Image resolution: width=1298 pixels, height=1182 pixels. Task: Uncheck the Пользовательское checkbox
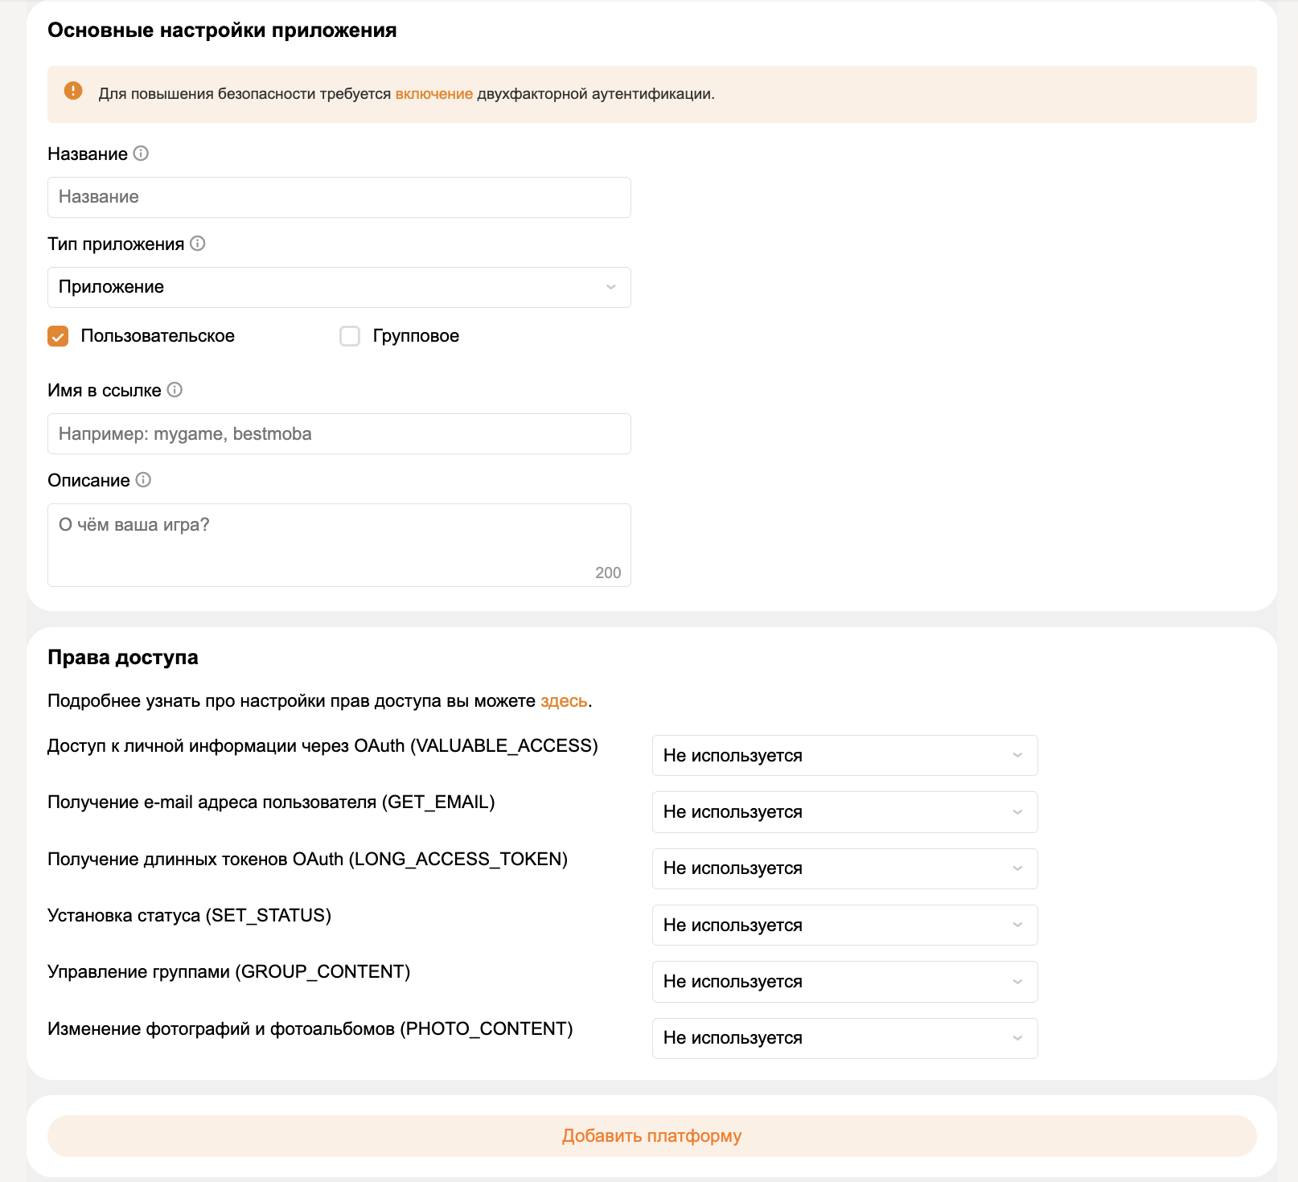pyautogui.click(x=58, y=336)
